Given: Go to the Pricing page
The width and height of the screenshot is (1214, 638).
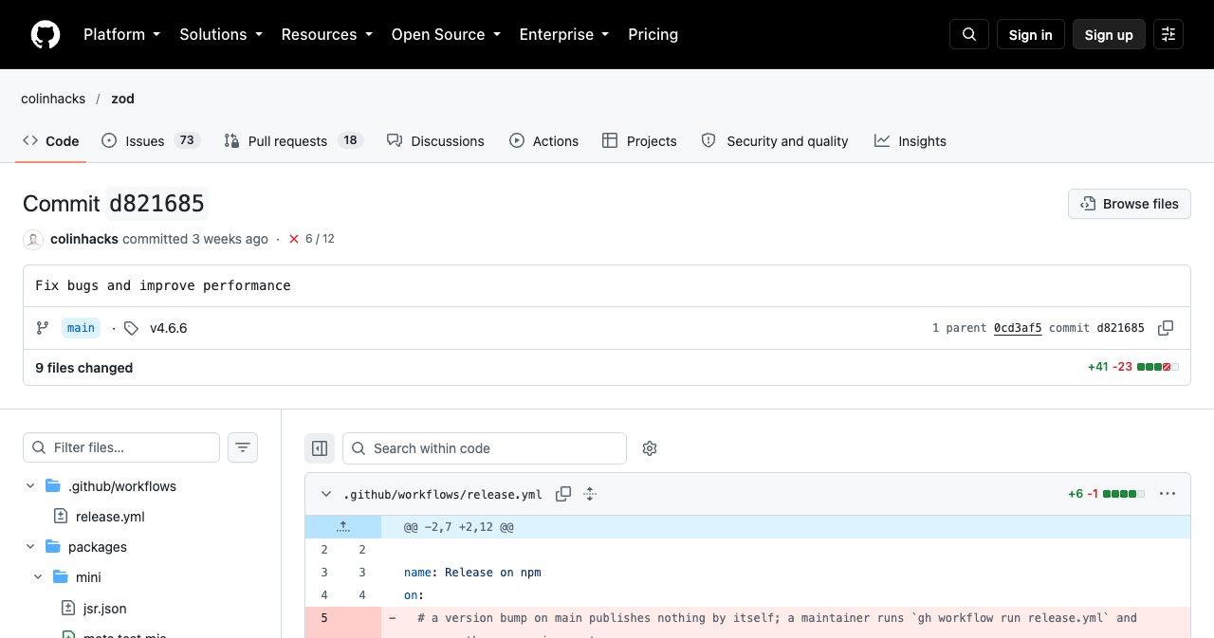Looking at the screenshot, I should tap(653, 34).
